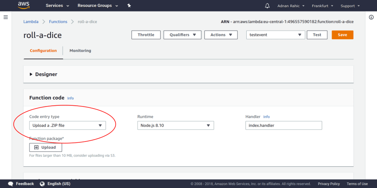Screen dimensions: 377x188
Task: Open the Resource Groups menu
Action: click(98, 6)
